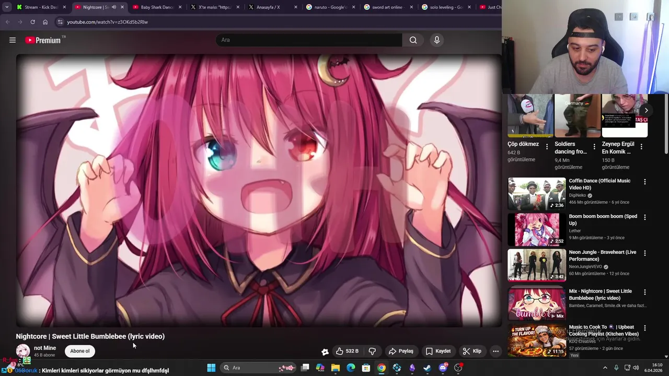Image resolution: width=669 pixels, height=376 pixels.
Task: Click the Paylaş share button
Action: (401, 351)
